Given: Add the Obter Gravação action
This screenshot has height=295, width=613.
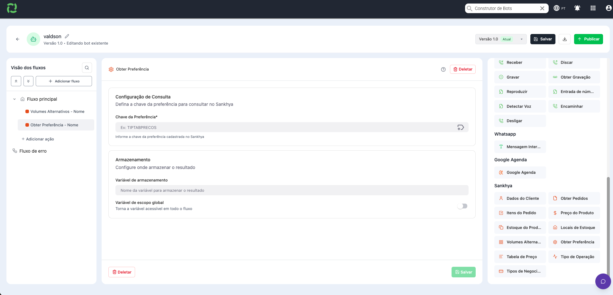Looking at the screenshot, I should click(x=574, y=77).
